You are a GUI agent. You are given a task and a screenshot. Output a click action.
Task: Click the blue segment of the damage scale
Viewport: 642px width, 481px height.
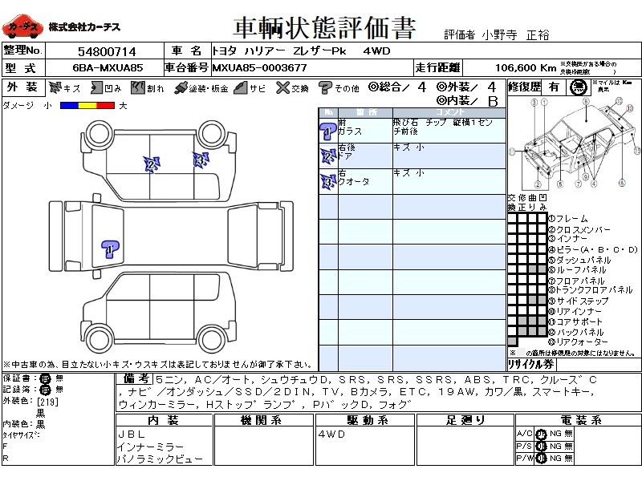(69, 106)
